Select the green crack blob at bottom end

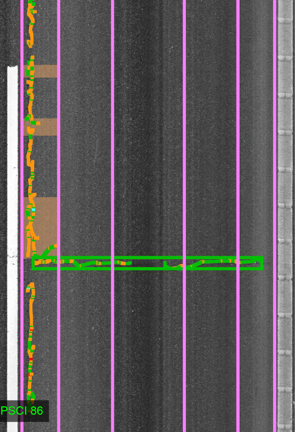pyautogui.click(x=31, y=396)
